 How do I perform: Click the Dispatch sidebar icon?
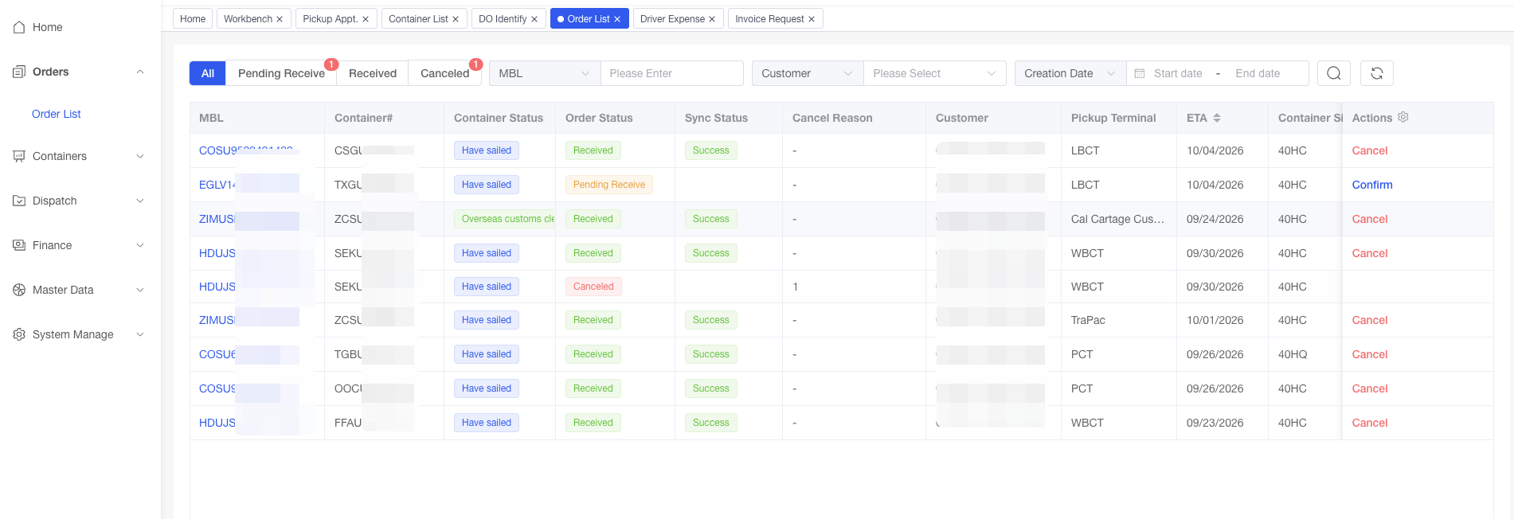tap(19, 201)
